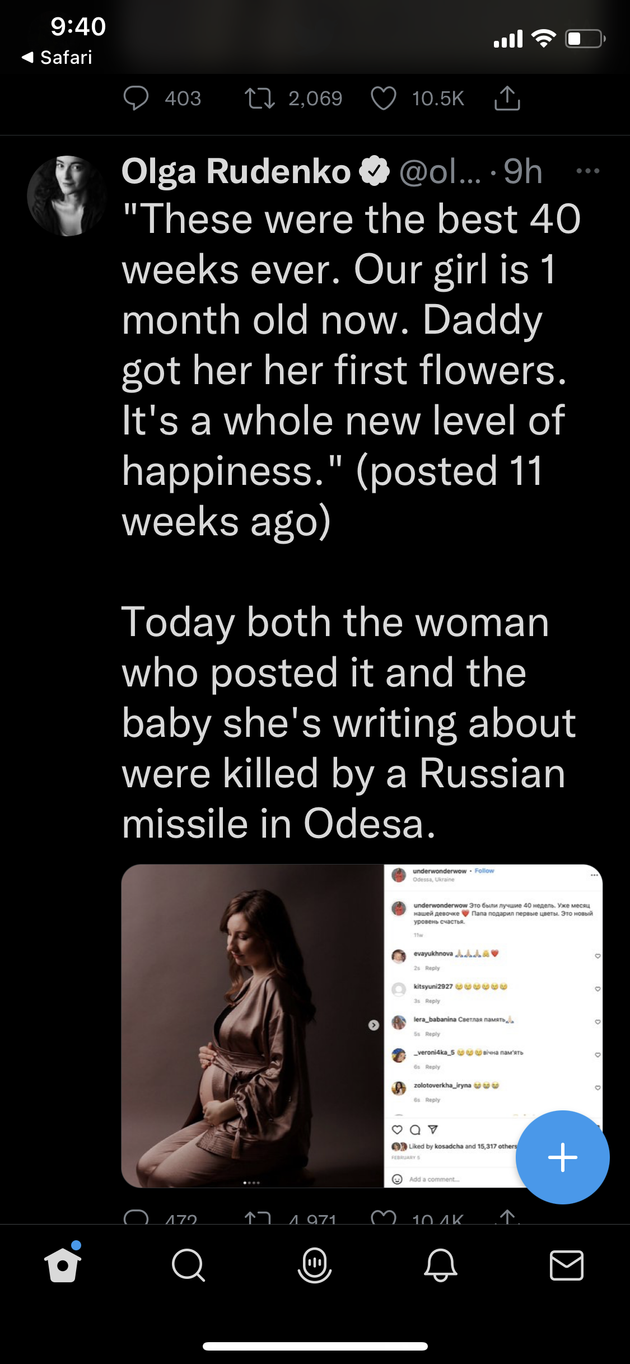Return to Safari via back link
Image resolution: width=630 pixels, height=1364 pixels.
(57, 58)
